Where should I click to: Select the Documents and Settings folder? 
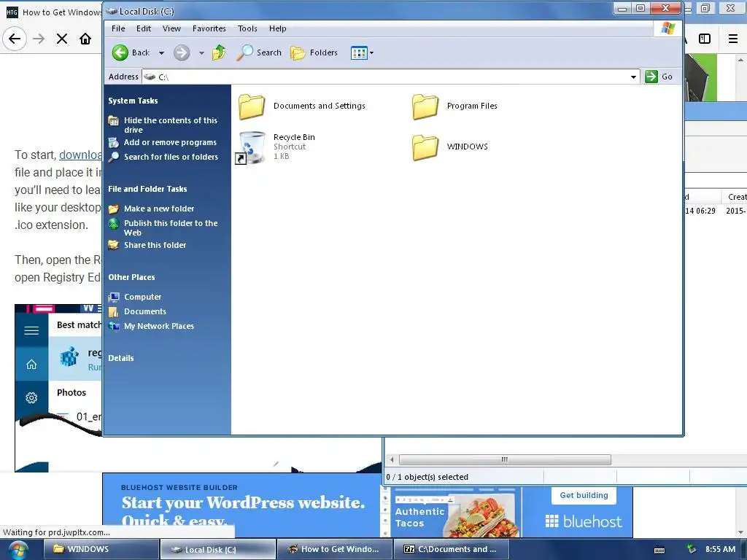[302, 106]
